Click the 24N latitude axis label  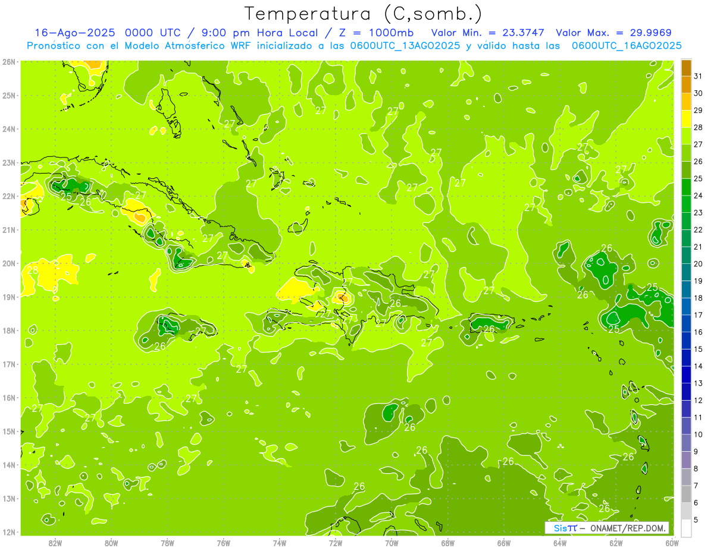pos(8,129)
